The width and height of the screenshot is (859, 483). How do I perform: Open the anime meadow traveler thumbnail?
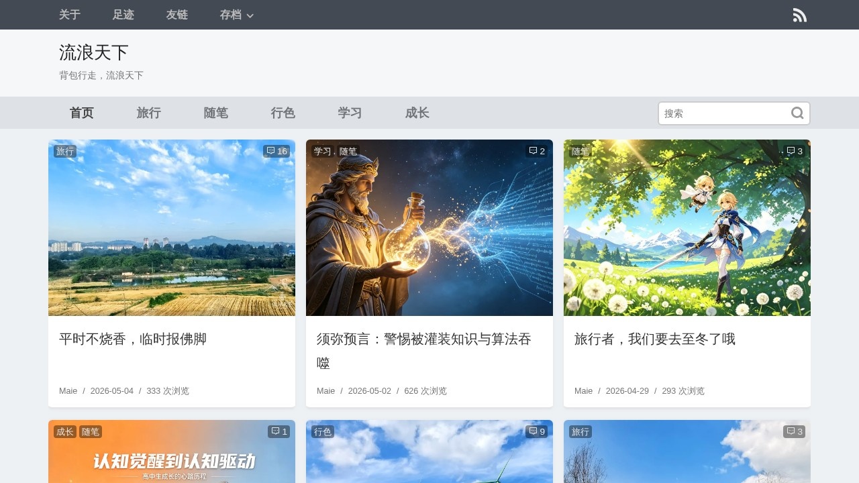coord(687,228)
